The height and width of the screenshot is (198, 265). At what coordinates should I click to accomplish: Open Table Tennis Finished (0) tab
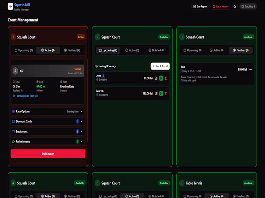pos(241,196)
